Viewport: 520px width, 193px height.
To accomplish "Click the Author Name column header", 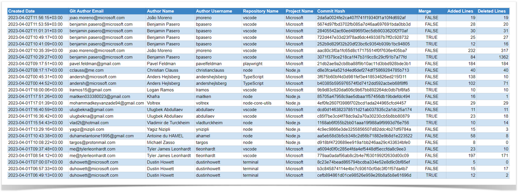I will click(160, 11).
